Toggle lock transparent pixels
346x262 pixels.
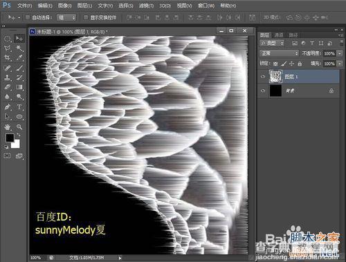pyautogui.click(x=275, y=64)
